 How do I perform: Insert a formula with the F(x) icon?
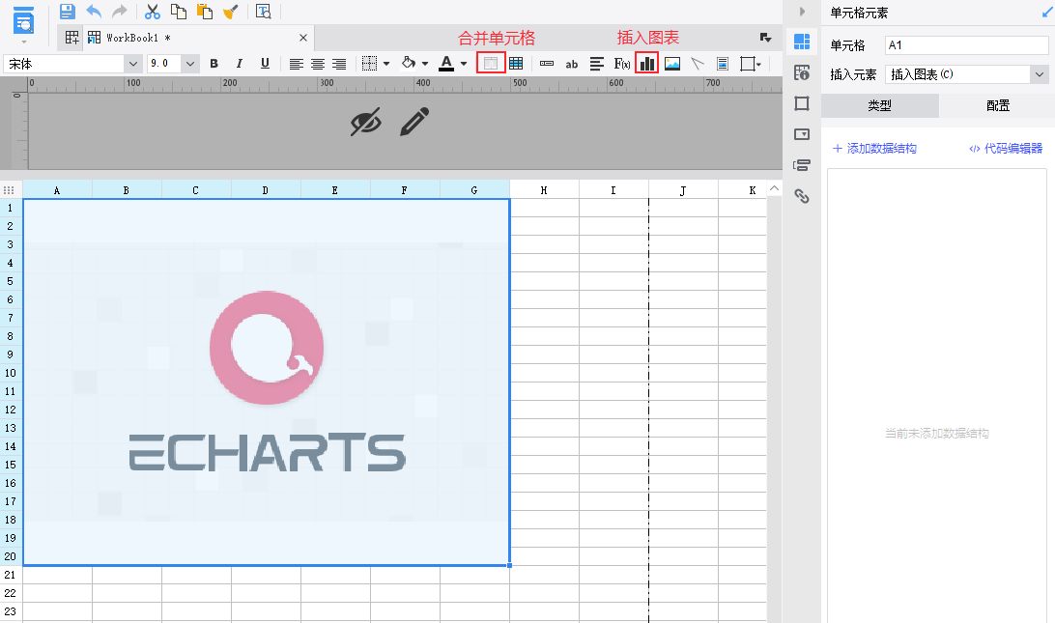(x=622, y=64)
